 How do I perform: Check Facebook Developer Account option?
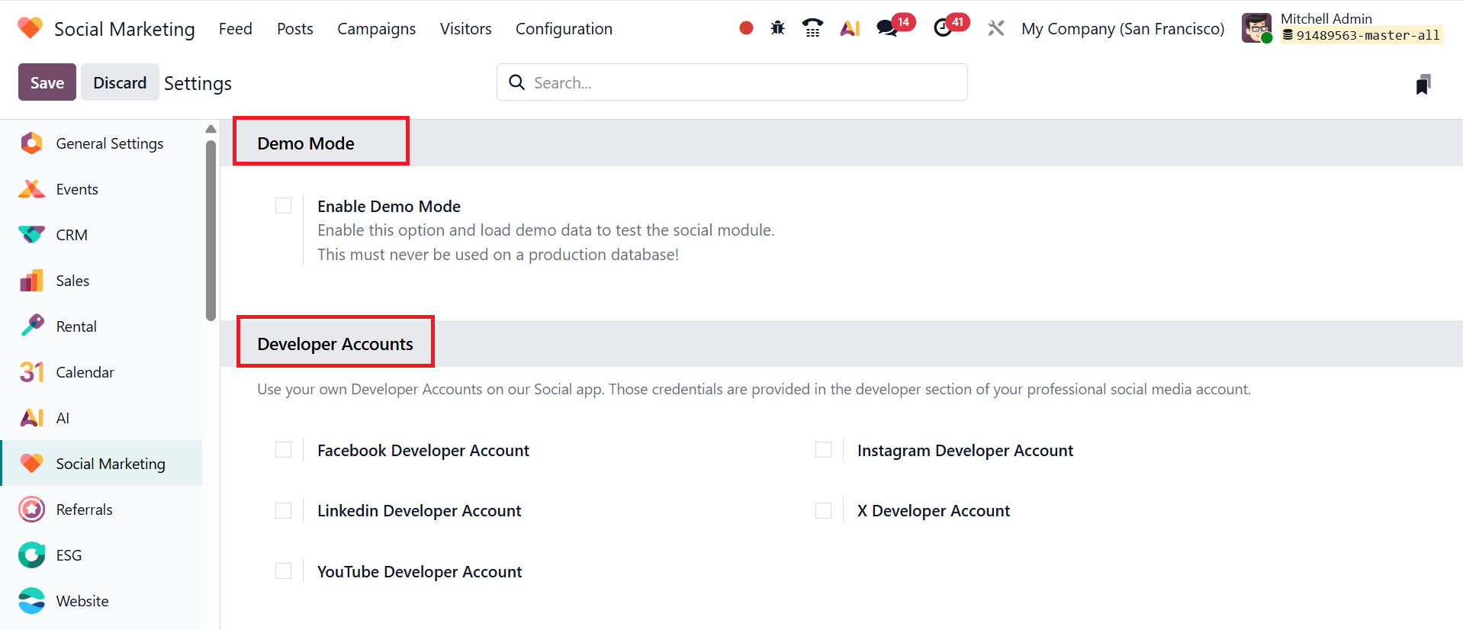pyautogui.click(x=283, y=450)
